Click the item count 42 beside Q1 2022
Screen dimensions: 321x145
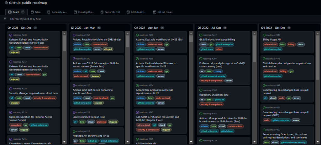[99, 28]
